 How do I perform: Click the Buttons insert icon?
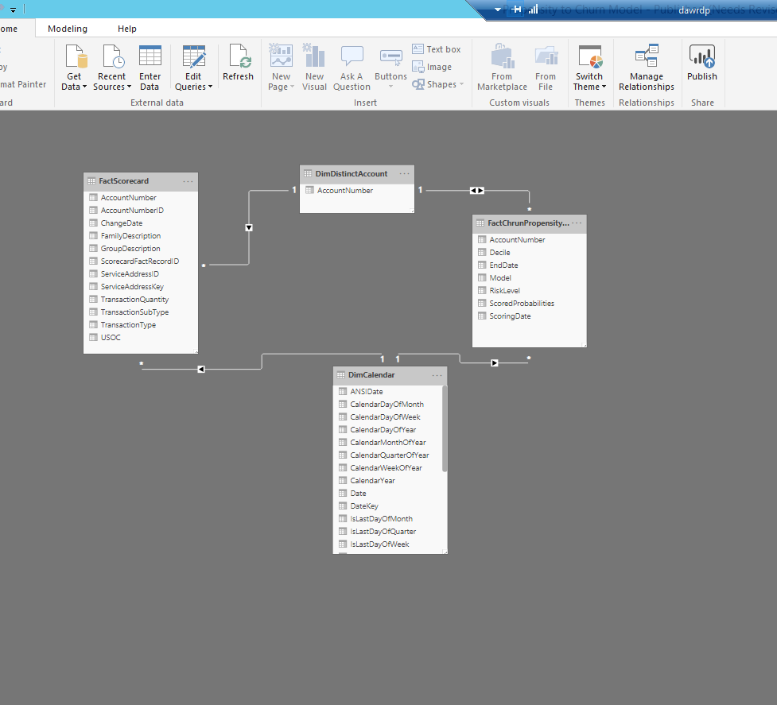pyautogui.click(x=390, y=57)
